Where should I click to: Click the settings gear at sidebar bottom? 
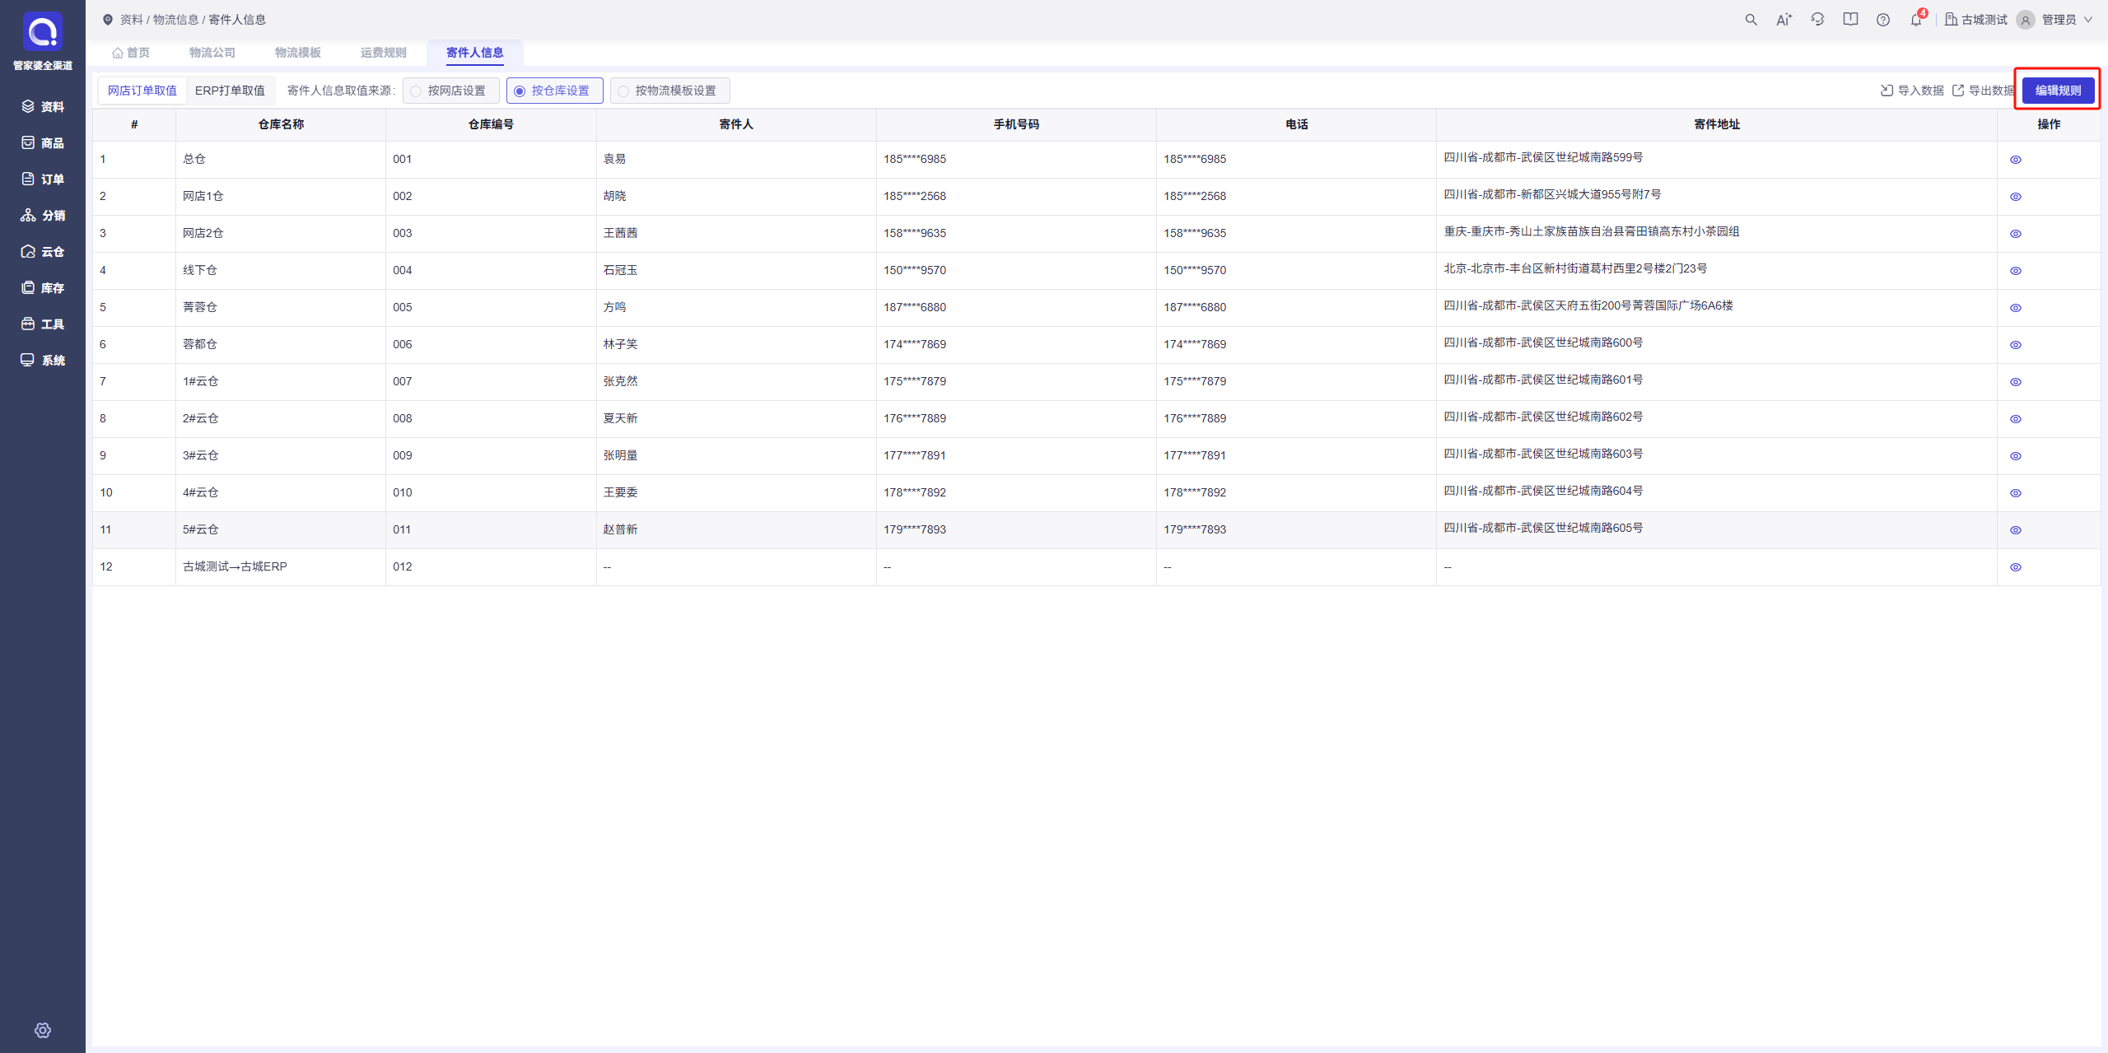43,1030
